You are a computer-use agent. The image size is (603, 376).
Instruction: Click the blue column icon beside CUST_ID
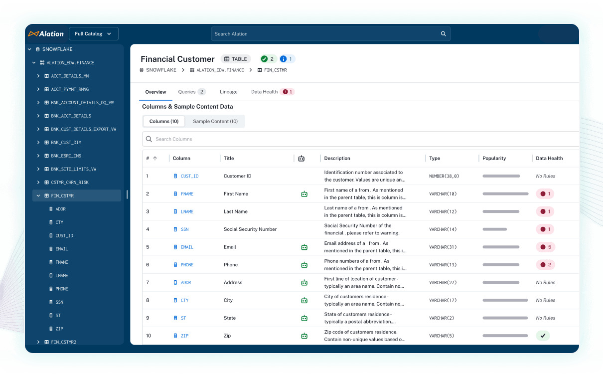click(175, 176)
